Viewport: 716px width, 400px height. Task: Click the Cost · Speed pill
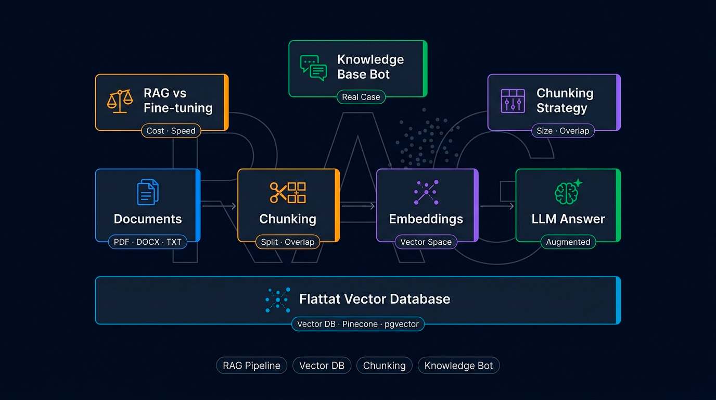171,131
